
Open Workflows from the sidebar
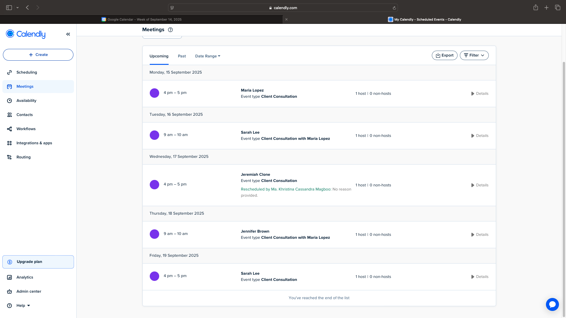point(26,129)
